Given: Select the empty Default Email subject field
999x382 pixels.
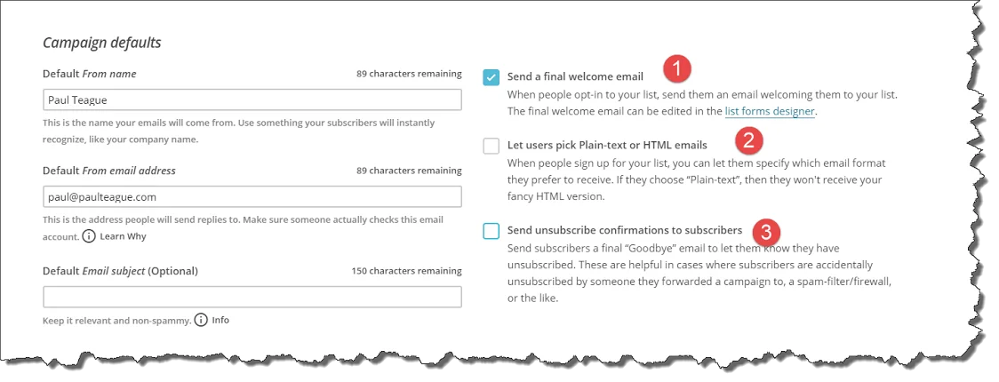Looking at the screenshot, I should [x=252, y=297].
